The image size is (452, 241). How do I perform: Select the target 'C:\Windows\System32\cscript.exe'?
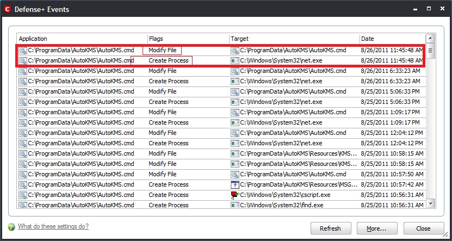tap(285, 195)
